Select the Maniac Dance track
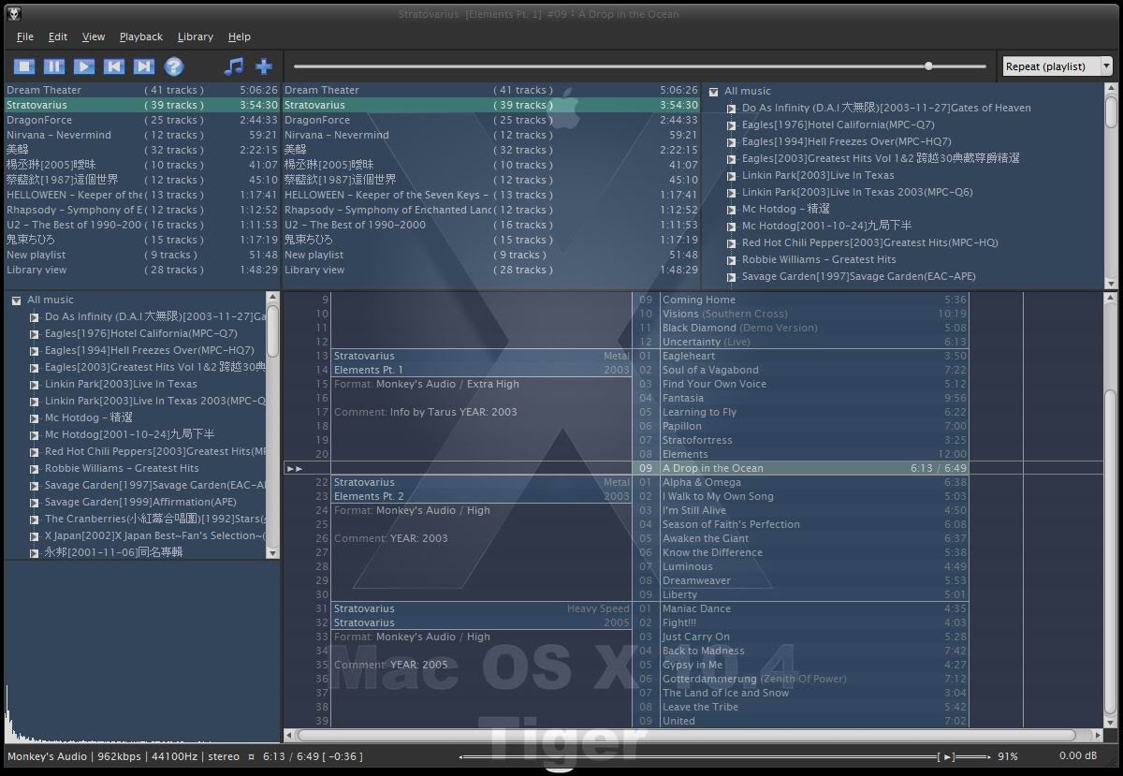 coord(802,608)
